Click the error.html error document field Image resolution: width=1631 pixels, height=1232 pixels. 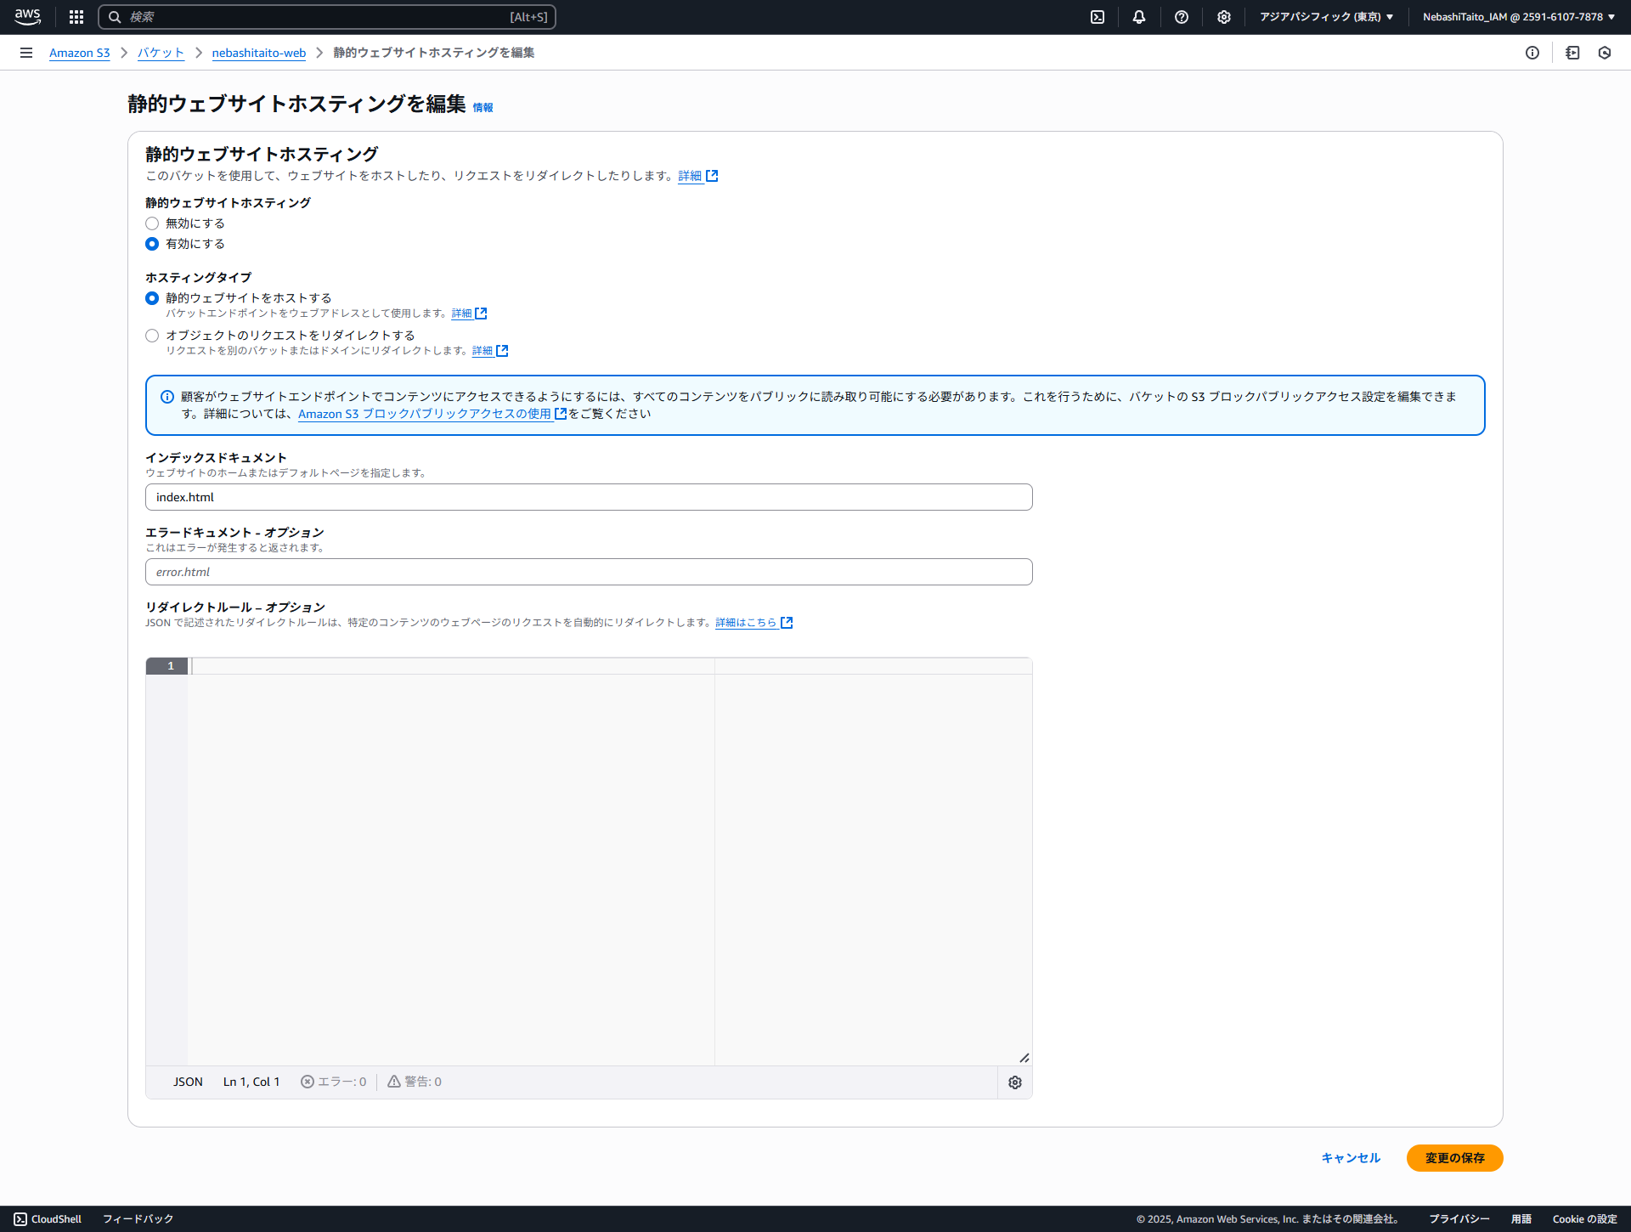click(589, 572)
